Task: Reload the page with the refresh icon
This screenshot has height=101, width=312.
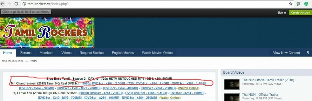Action: pos(16,4)
